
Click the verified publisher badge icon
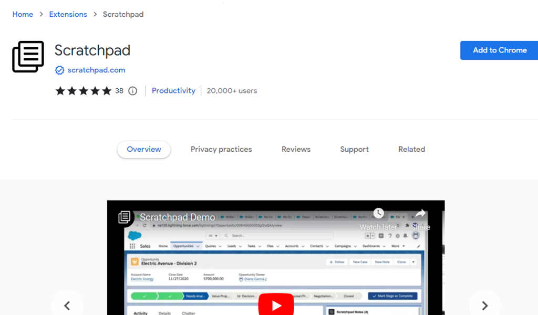click(x=59, y=70)
